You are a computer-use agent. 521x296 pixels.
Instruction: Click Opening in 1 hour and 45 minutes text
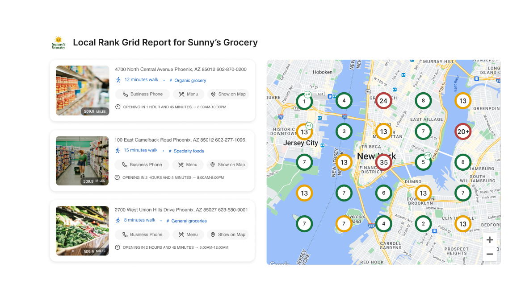click(175, 107)
